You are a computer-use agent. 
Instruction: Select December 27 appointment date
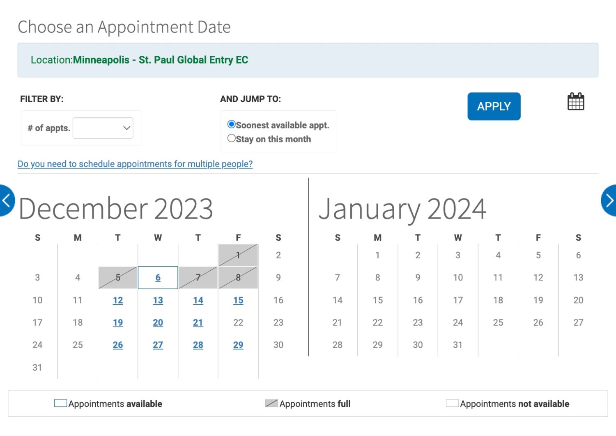(x=158, y=345)
